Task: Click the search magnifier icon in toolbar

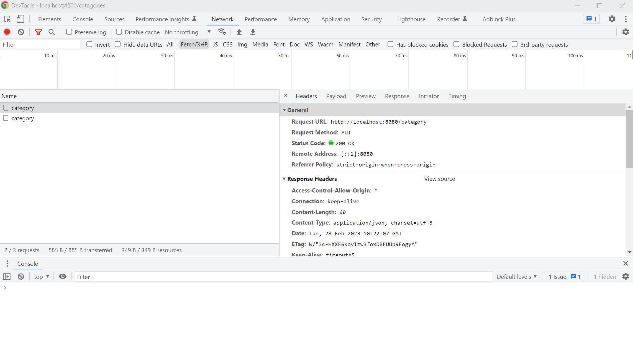Action: click(52, 32)
